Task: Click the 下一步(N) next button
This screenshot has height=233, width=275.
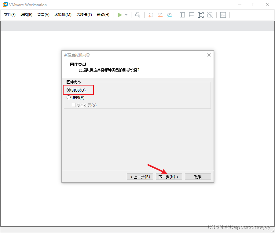Action: 169,177
